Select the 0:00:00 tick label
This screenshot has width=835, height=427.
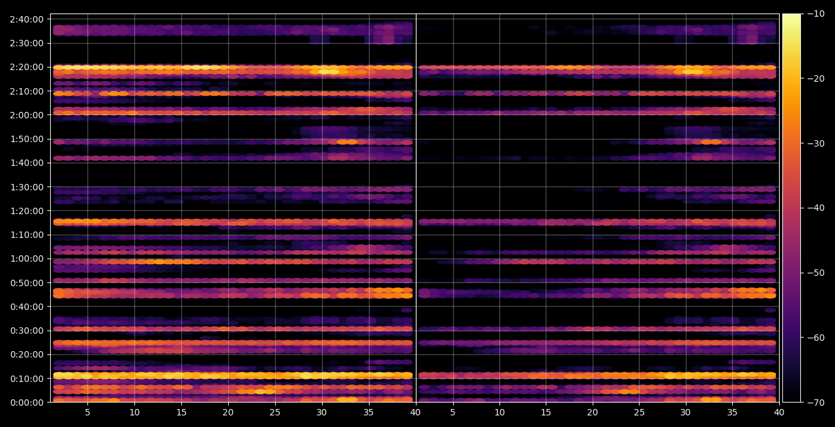(x=26, y=403)
